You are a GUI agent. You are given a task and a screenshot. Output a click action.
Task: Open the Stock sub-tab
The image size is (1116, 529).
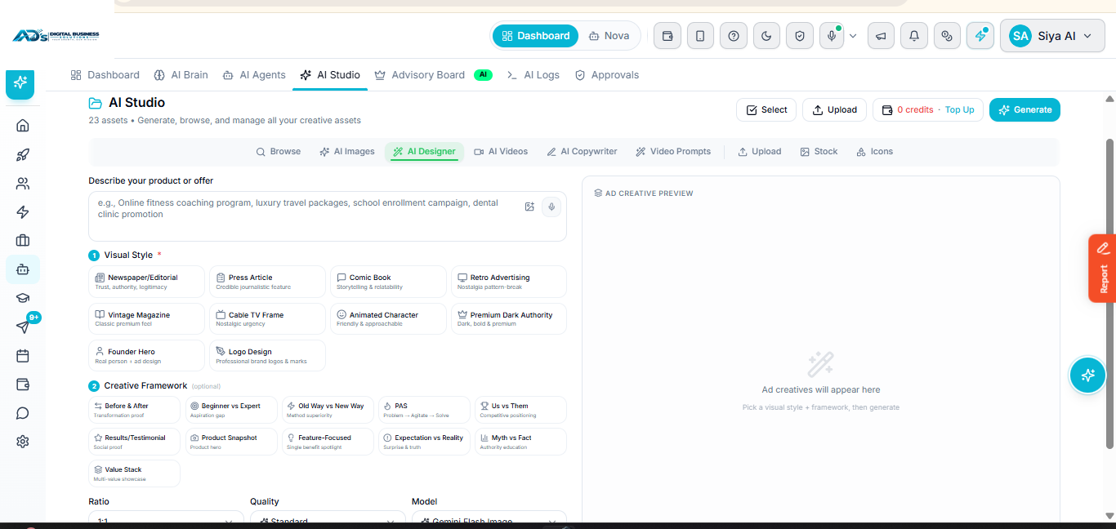click(819, 152)
